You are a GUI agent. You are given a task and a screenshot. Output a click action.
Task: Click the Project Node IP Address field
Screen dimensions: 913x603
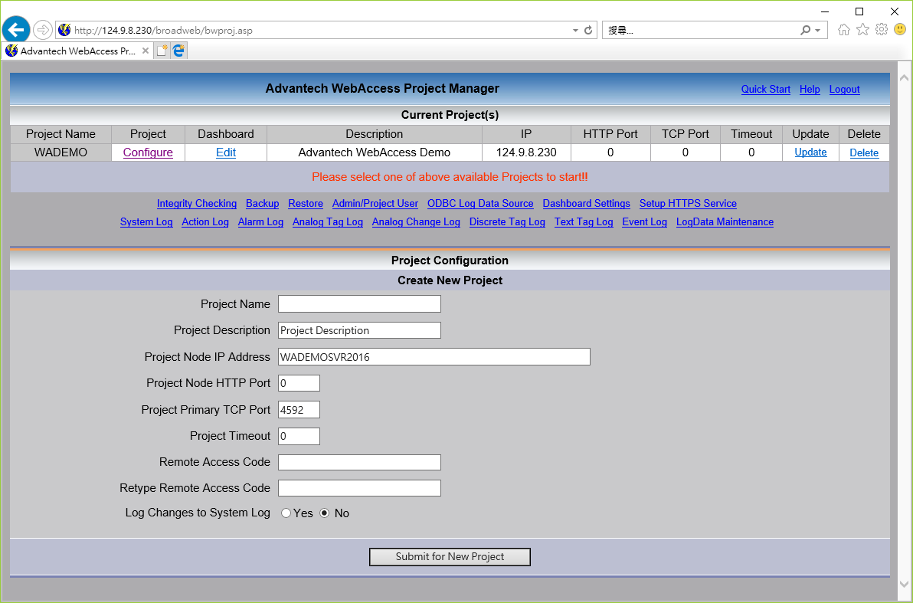point(434,357)
